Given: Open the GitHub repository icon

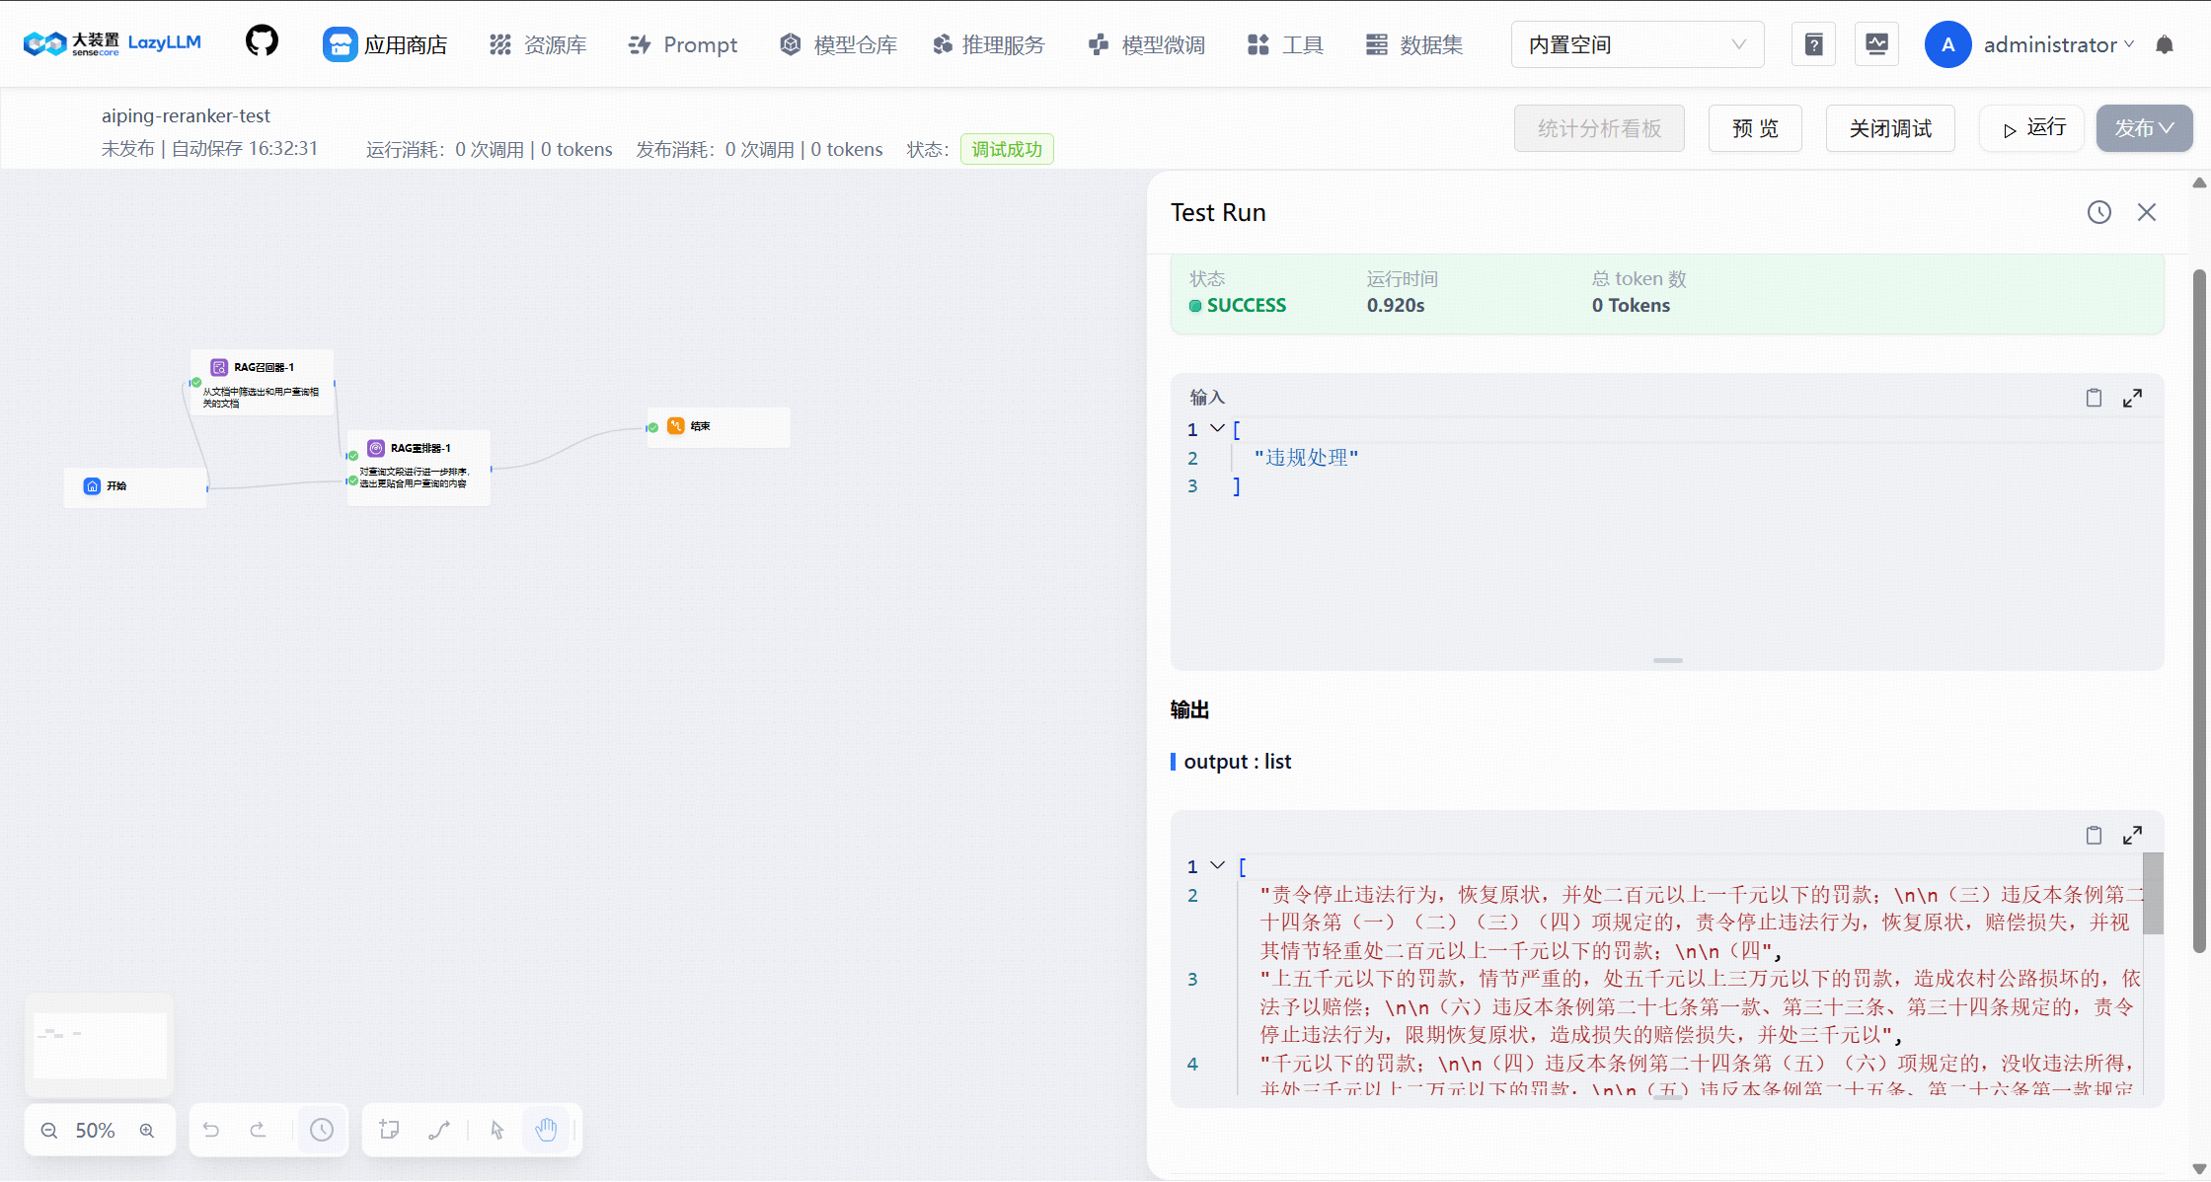Looking at the screenshot, I should click(262, 42).
